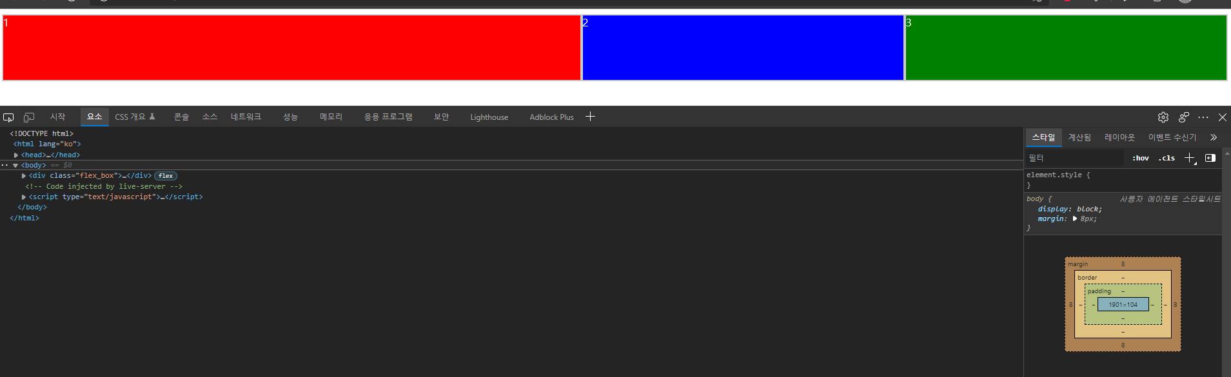
Task: Click the red flex item 1
Action: pos(291,48)
